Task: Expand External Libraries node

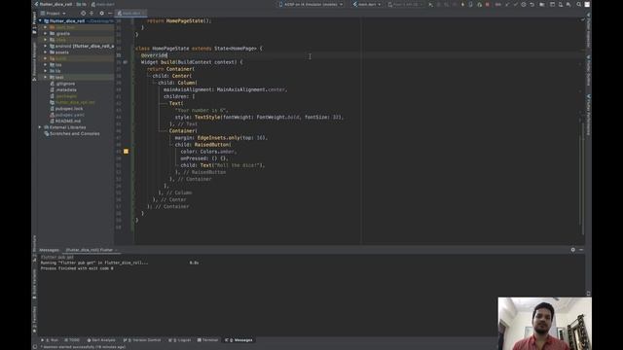Action: tap(40, 127)
